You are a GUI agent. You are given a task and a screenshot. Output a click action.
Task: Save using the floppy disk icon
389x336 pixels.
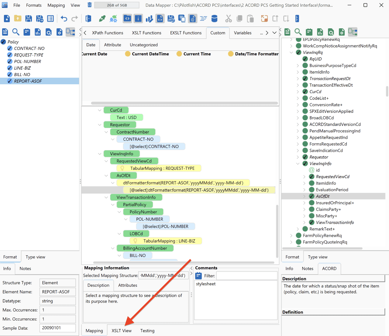pos(29,19)
